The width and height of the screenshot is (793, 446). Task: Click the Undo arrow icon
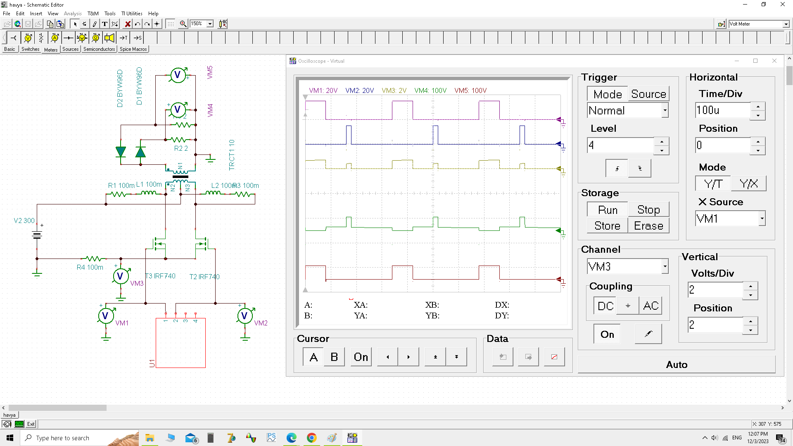coord(138,24)
